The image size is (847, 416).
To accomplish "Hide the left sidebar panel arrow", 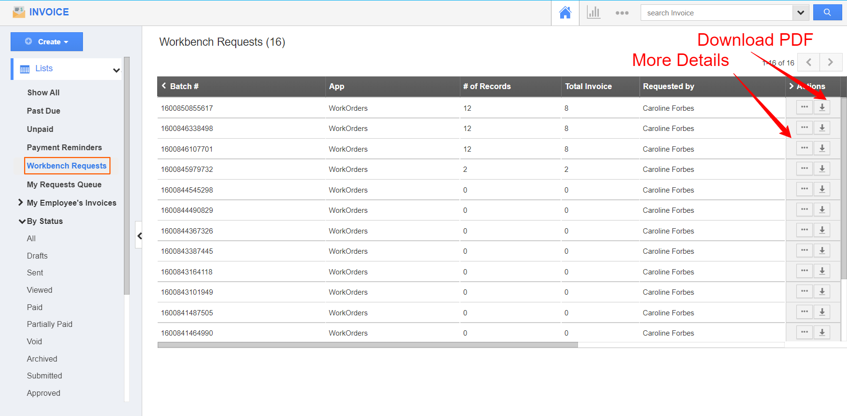I will pos(139,235).
